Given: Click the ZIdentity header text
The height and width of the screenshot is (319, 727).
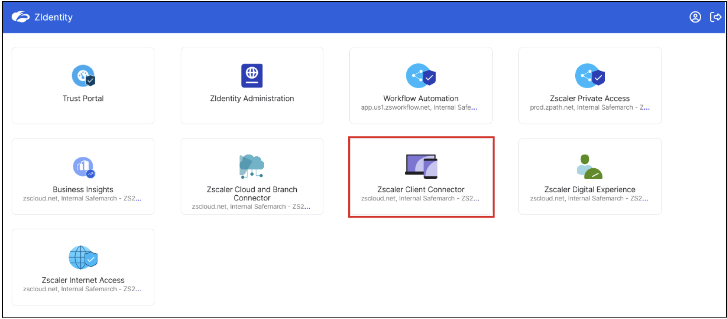Looking at the screenshot, I should tap(54, 17).
